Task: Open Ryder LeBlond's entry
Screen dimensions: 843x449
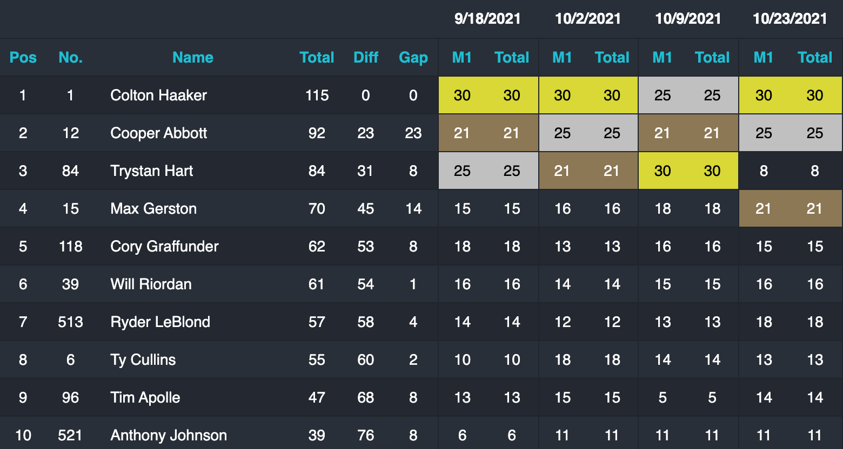Action: pos(160,322)
